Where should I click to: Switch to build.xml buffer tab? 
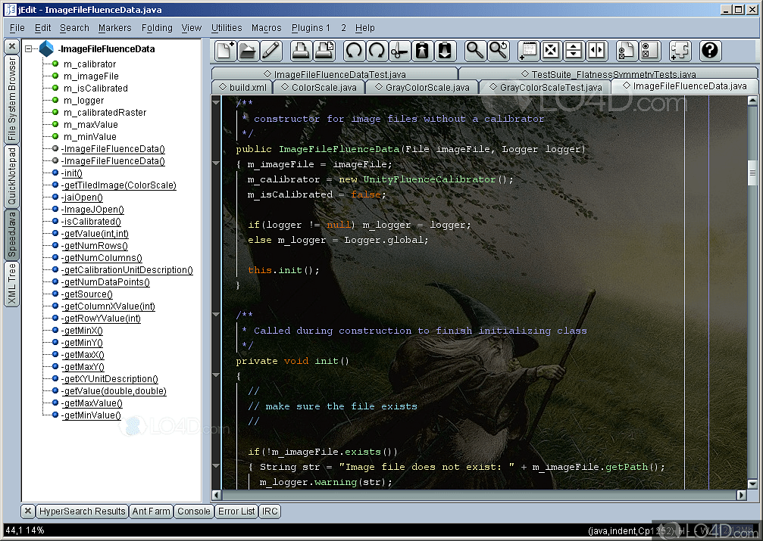coord(242,87)
